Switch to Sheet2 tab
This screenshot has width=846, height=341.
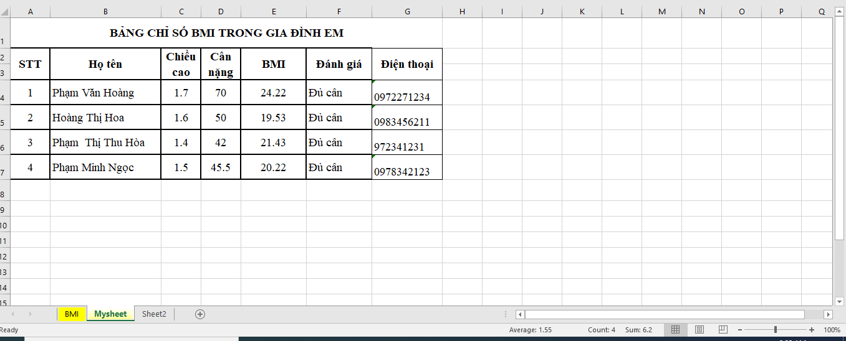click(154, 314)
